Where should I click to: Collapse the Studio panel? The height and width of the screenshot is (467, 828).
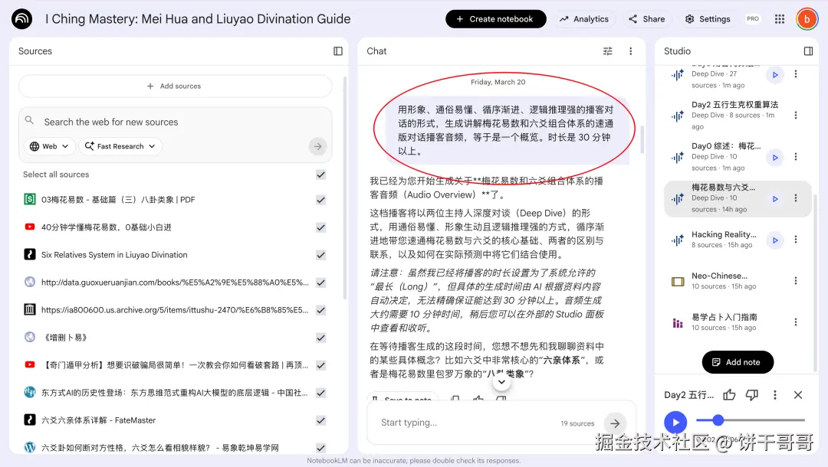pos(808,51)
